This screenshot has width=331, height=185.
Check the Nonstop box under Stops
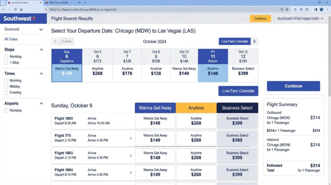click(6, 57)
